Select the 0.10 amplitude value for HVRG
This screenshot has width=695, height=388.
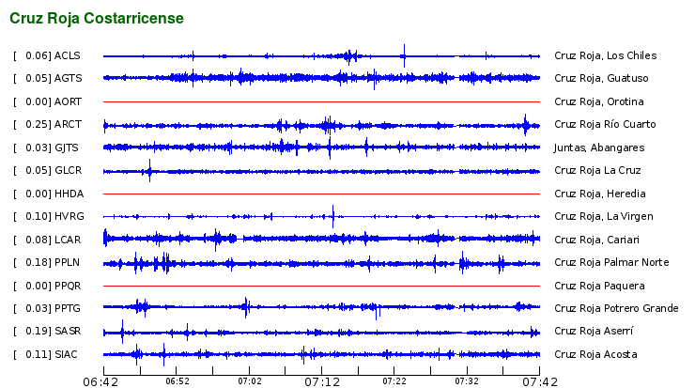coord(37,216)
